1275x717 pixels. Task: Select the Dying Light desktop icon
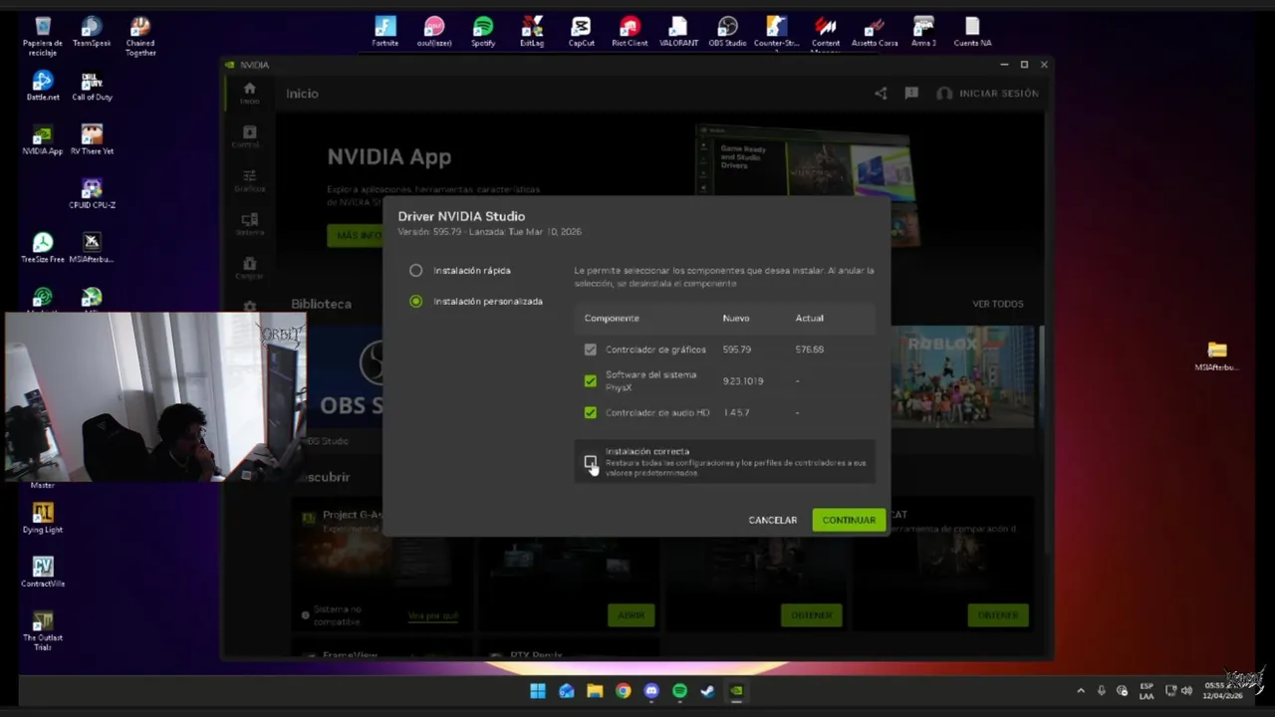coord(43,518)
